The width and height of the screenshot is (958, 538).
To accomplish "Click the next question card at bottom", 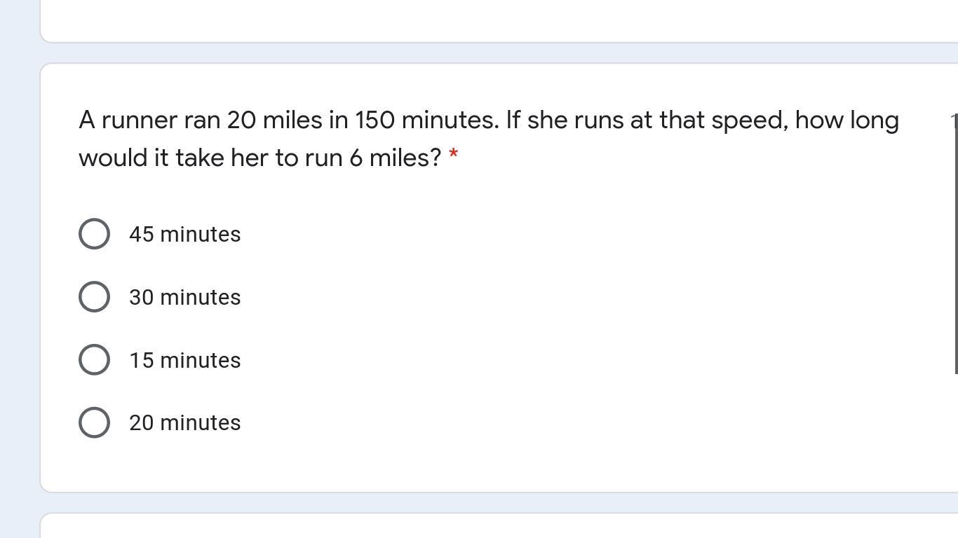I will pos(491,527).
